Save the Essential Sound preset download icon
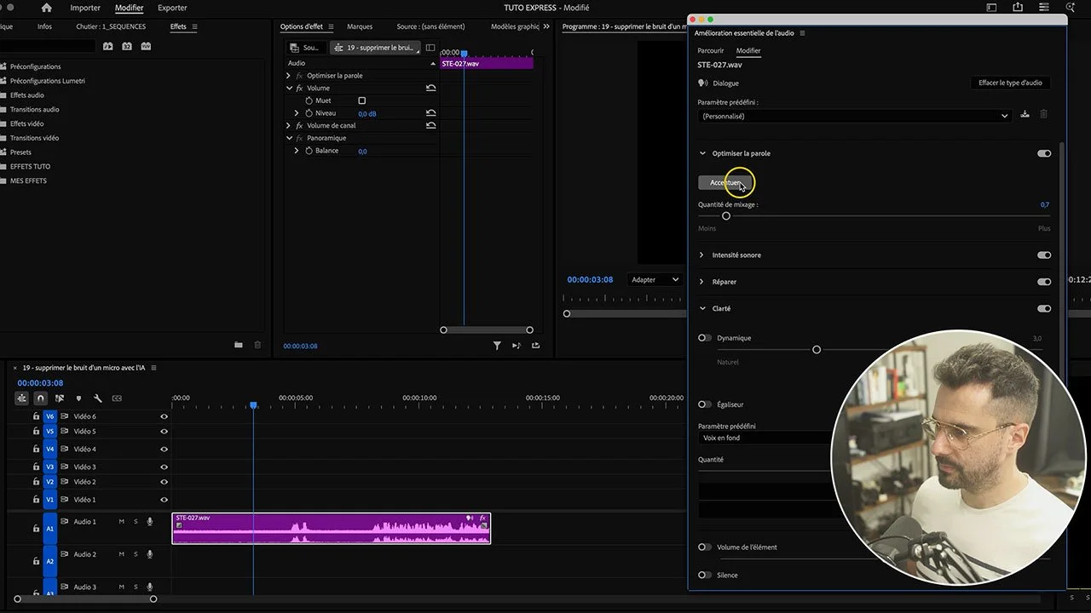 pos(1025,115)
